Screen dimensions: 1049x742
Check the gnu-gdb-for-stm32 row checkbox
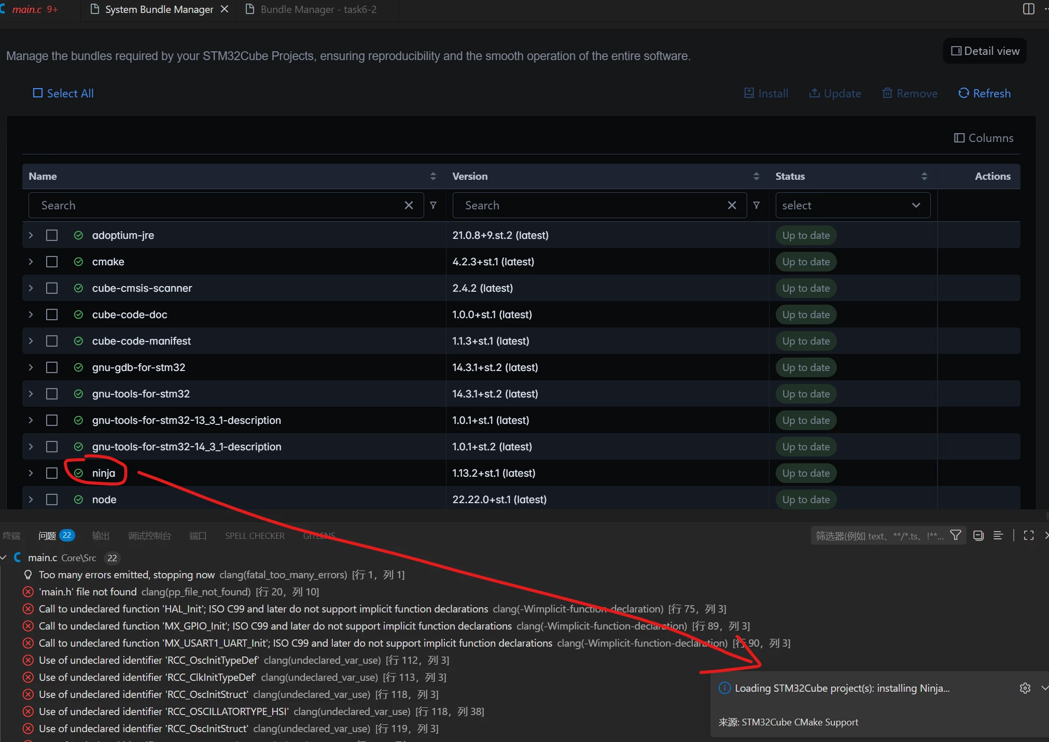[x=52, y=367]
